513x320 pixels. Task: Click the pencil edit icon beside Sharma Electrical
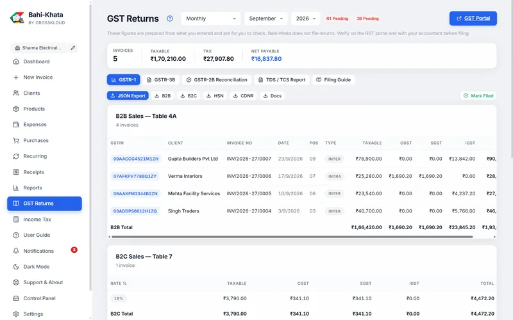tap(73, 47)
